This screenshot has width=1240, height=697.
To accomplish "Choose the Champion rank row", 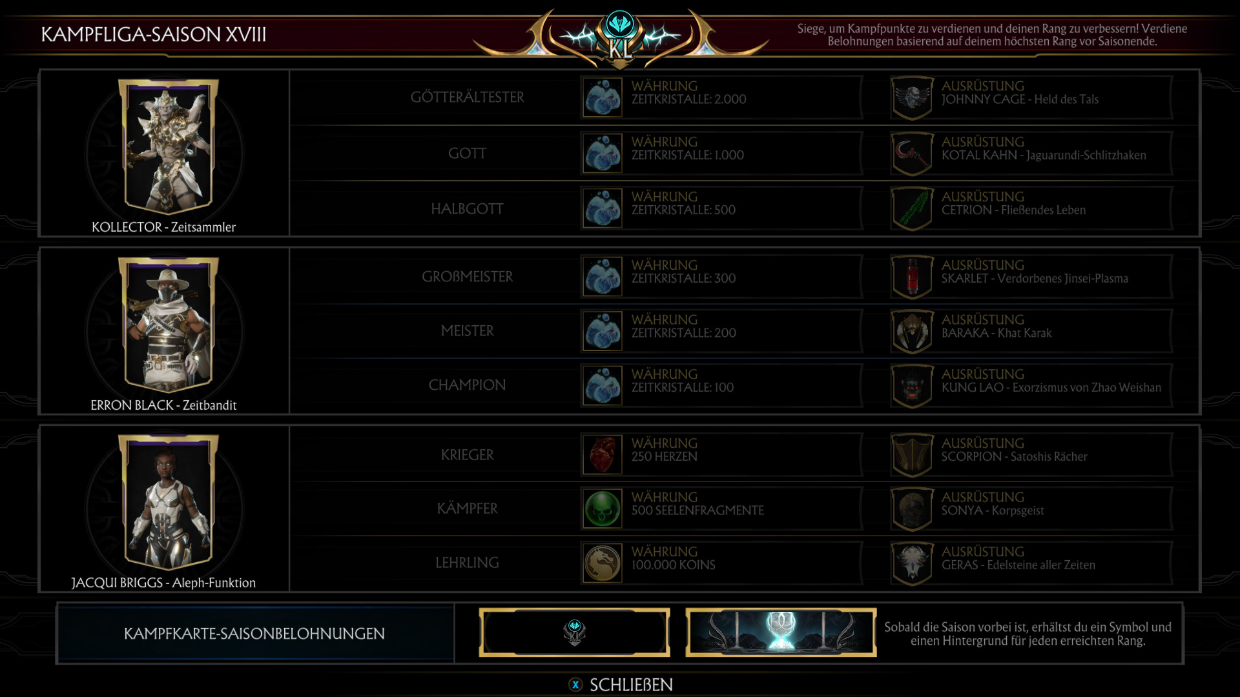I will pos(744,386).
